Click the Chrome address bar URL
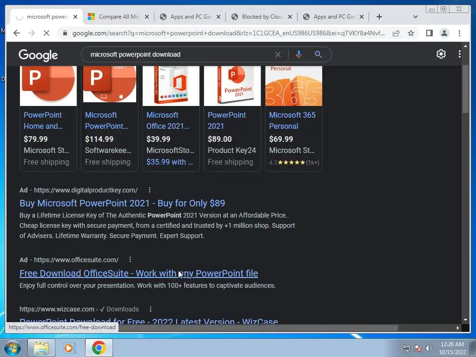 228,33
